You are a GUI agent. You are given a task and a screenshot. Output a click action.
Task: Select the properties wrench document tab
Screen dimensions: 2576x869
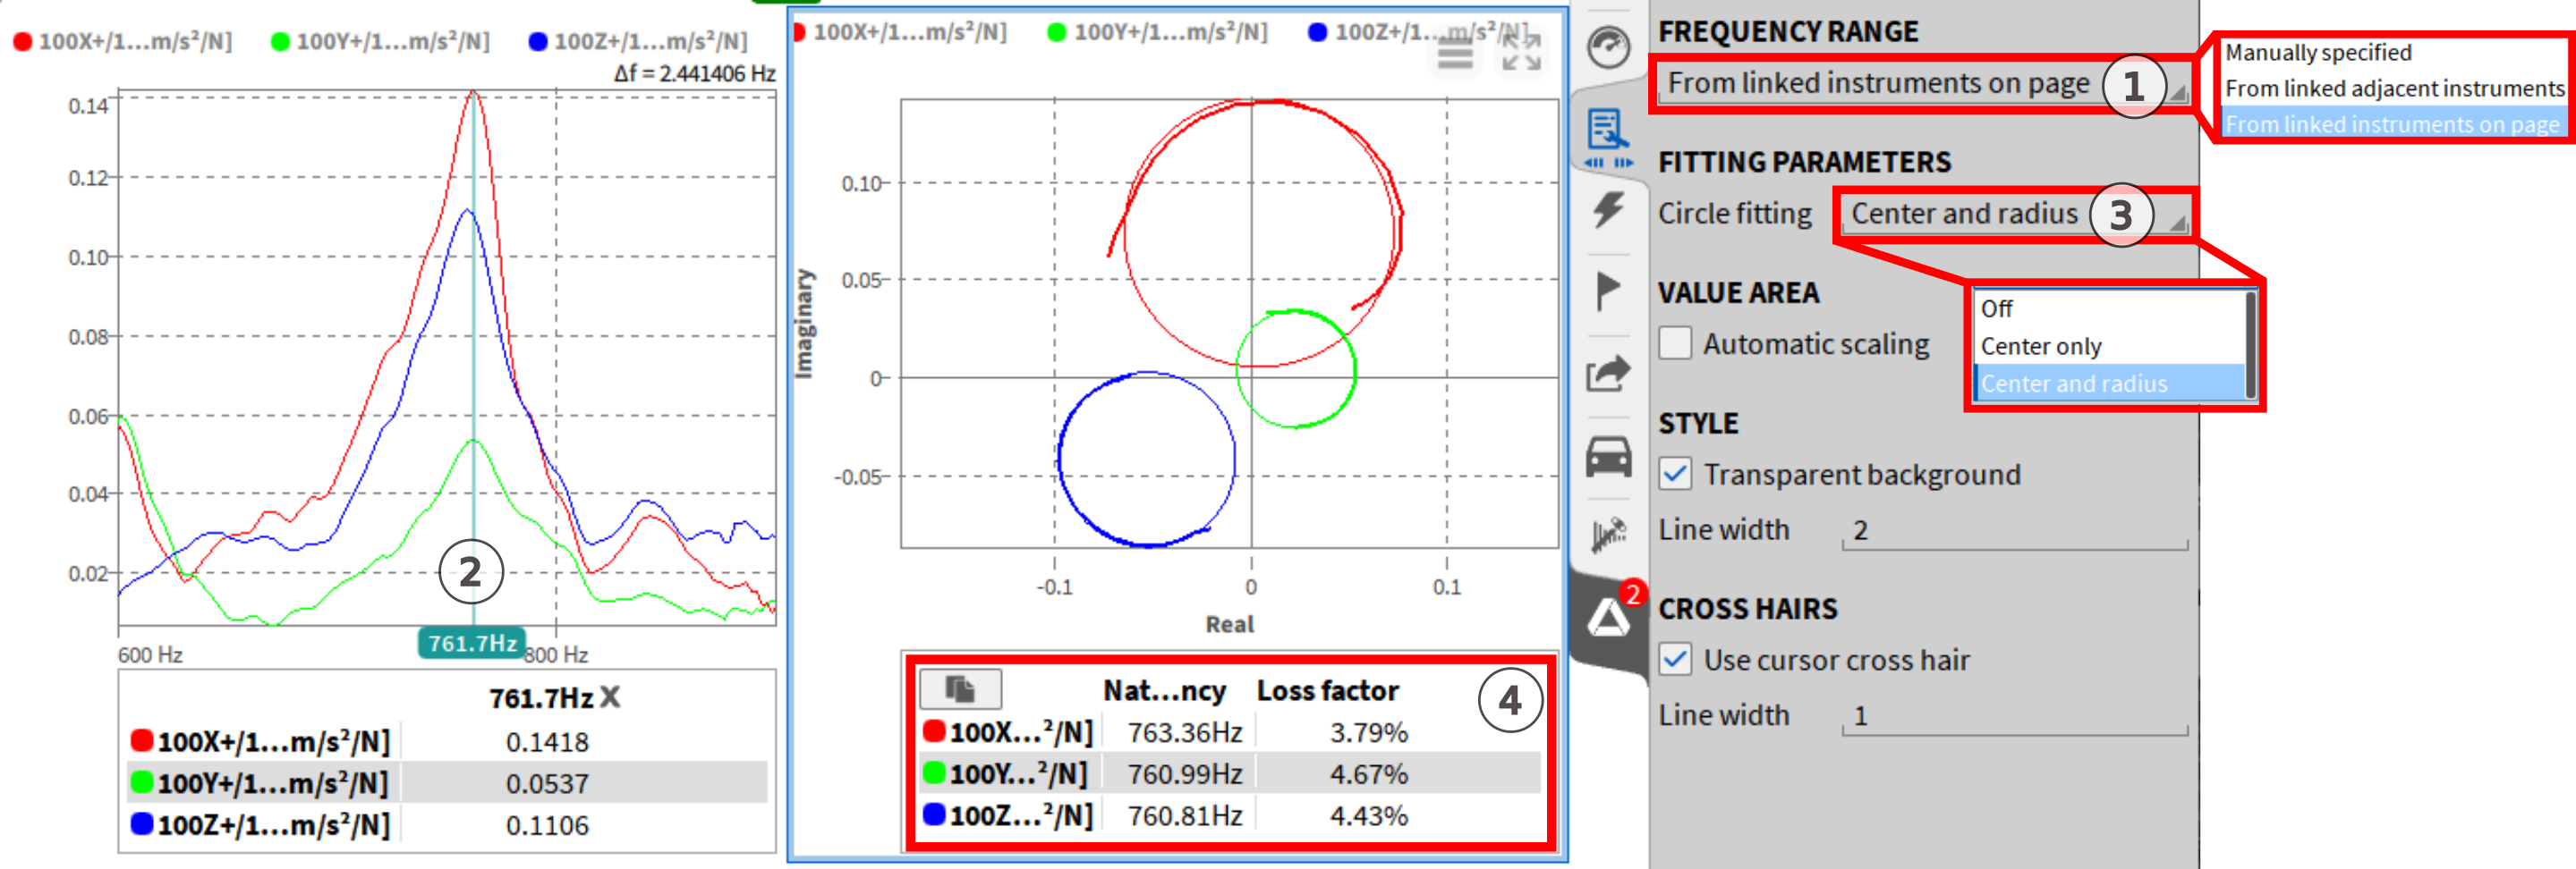pos(1608,137)
